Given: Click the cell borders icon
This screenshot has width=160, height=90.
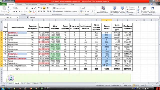Looking at the screenshot, I should pyautogui.click(x=24, y=11).
